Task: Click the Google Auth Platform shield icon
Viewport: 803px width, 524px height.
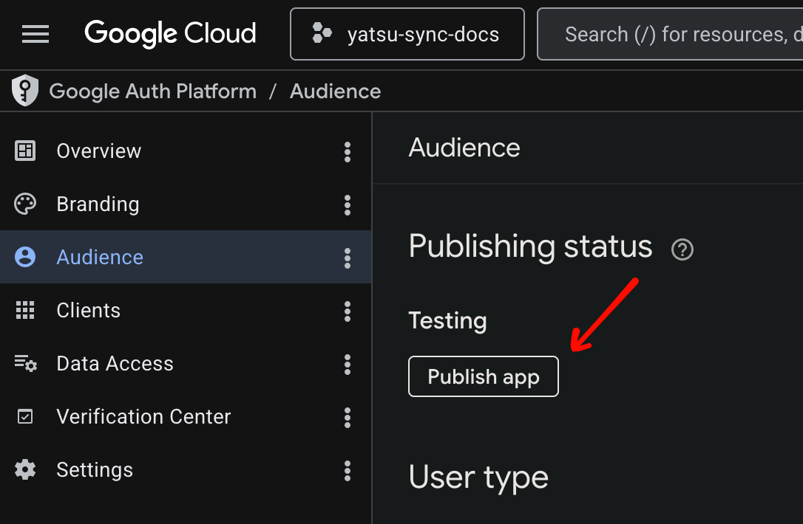Action: pyautogui.click(x=25, y=91)
